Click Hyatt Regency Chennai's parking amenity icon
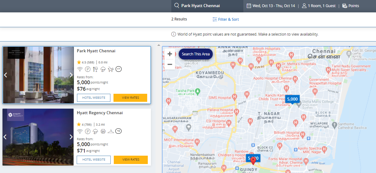376x173 pixels. (x=88, y=131)
